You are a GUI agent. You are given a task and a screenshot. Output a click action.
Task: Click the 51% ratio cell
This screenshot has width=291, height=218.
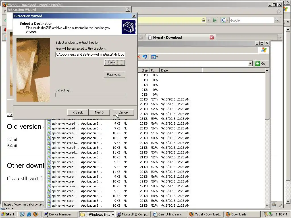pos(154,133)
